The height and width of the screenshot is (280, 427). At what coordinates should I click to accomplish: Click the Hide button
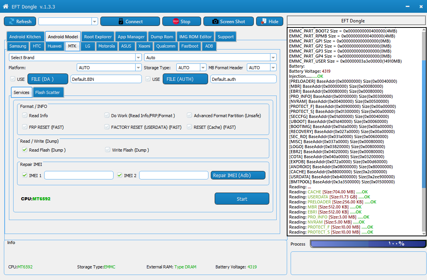click(x=270, y=22)
